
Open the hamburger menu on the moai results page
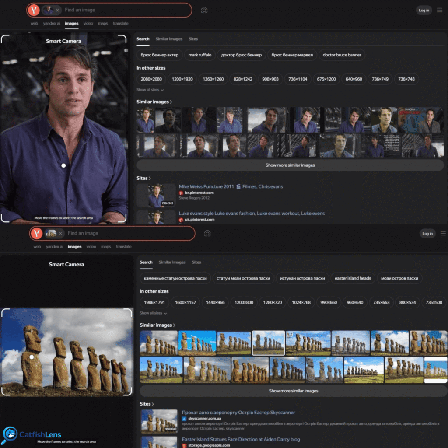point(443,234)
